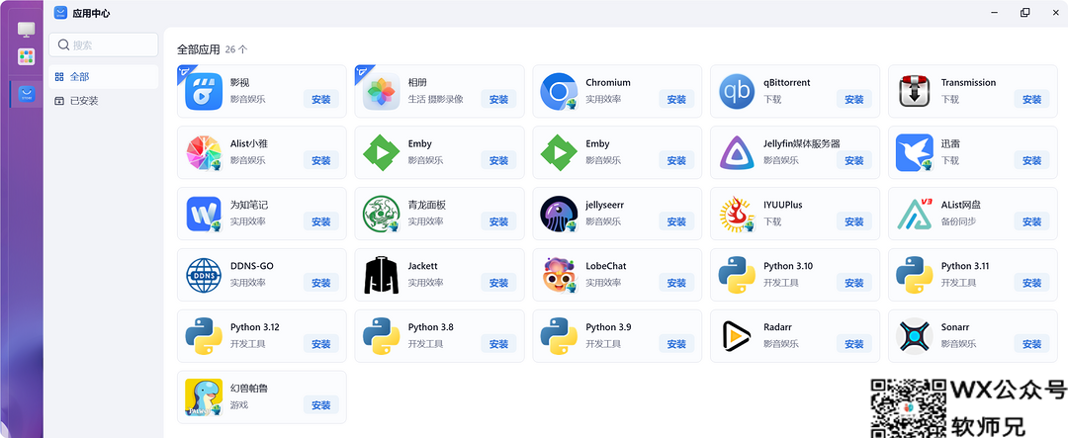Select the App Center store icon in dock

pyautogui.click(x=27, y=93)
